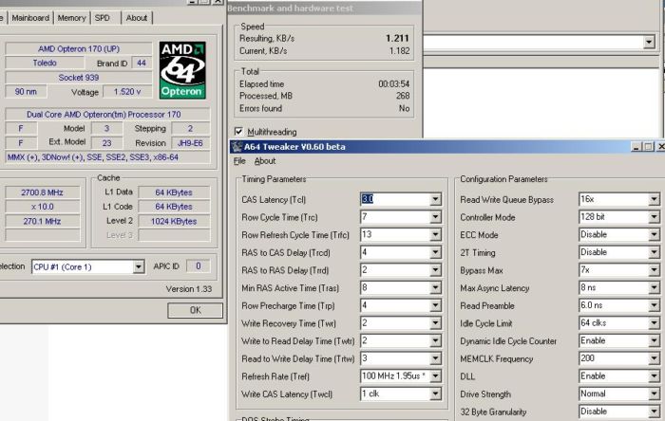Open the CAS Latency (Tcl) dropdown

(435, 199)
